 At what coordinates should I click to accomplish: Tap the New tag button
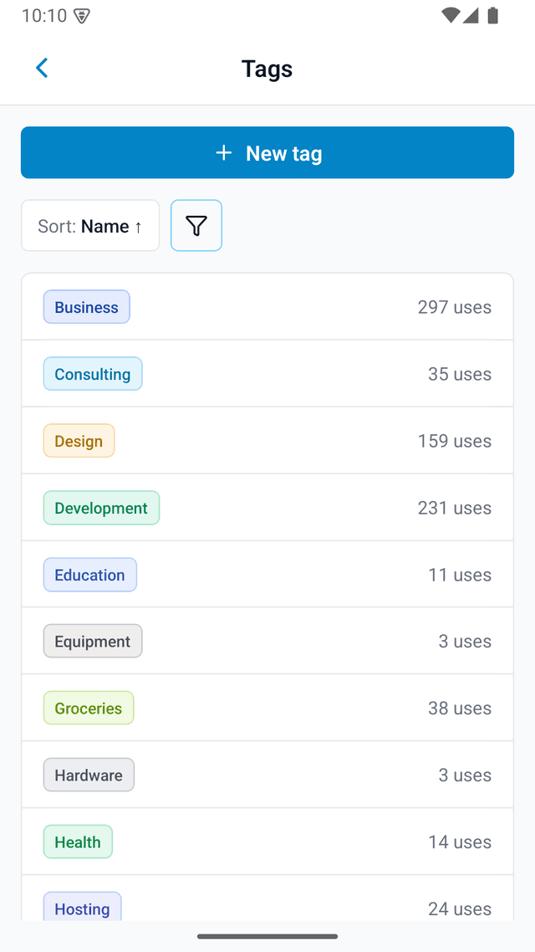pyautogui.click(x=267, y=152)
